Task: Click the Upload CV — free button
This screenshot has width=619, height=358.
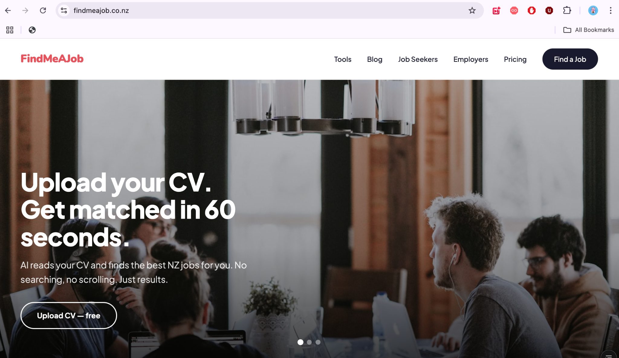Action: pos(69,315)
